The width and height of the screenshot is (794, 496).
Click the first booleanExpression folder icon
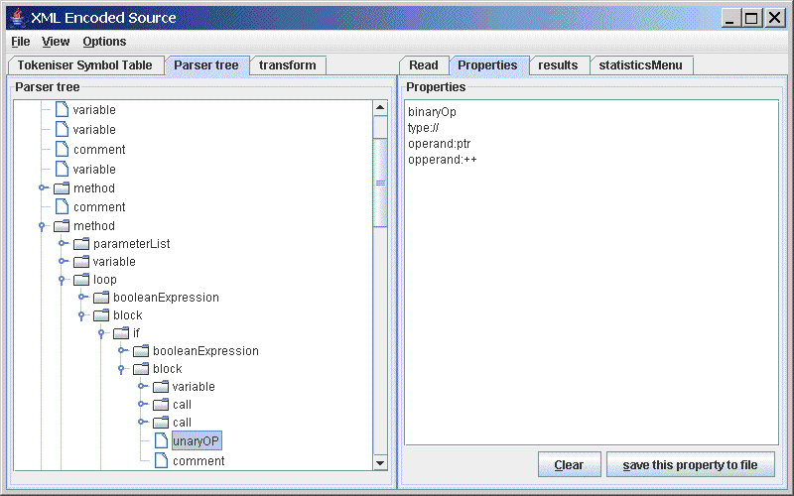point(100,298)
